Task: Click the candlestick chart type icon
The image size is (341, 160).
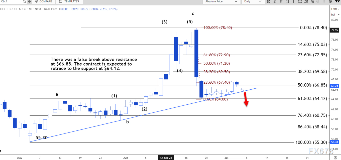Action: pos(269,2)
